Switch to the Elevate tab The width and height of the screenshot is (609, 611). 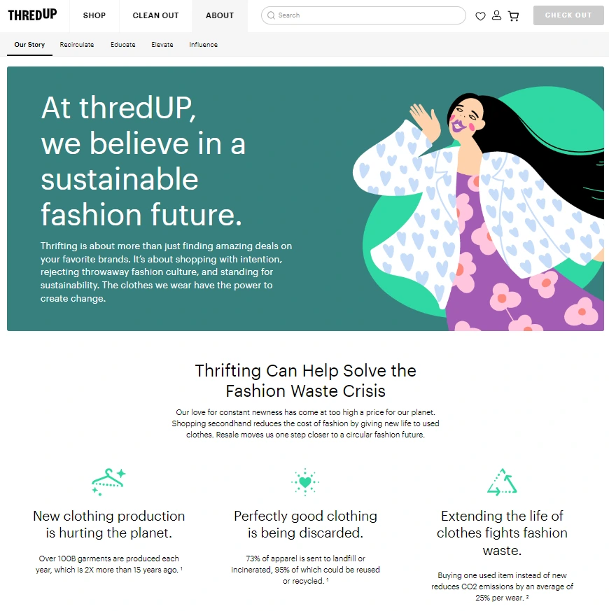162,44
